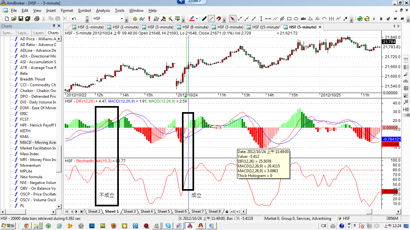Screen dimensions: 410x230
Task: Open the line color picker arrow
Action: (x=197, y=19)
